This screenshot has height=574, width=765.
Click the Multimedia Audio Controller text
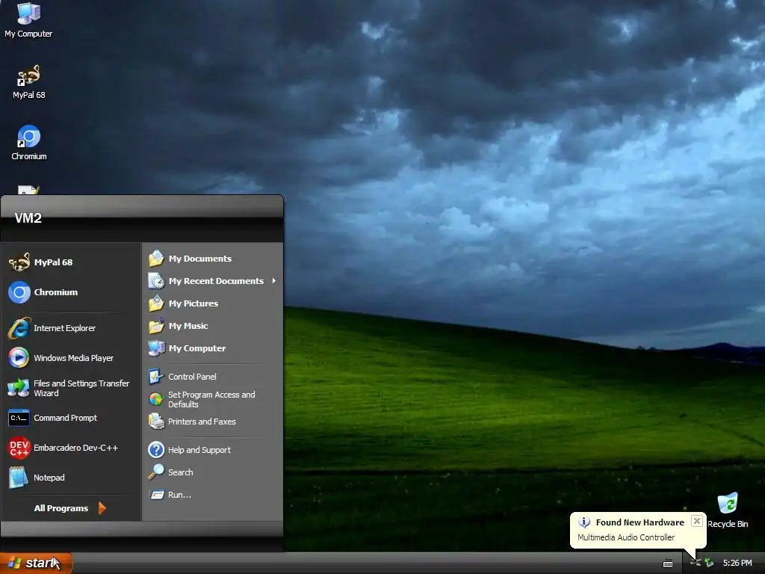[626, 537]
